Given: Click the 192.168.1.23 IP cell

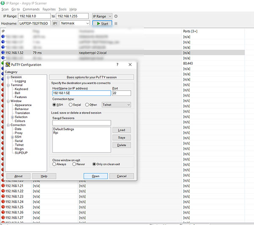Looking at the screenshot, I should [14, 196].
